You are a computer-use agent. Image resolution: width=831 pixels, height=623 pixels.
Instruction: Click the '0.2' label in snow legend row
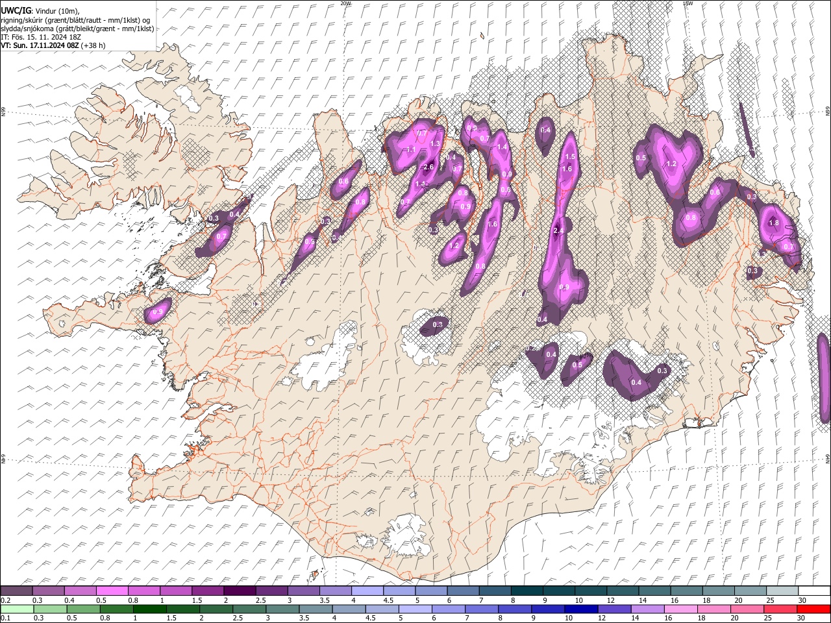pyautogui.click(x=5, y=600)
